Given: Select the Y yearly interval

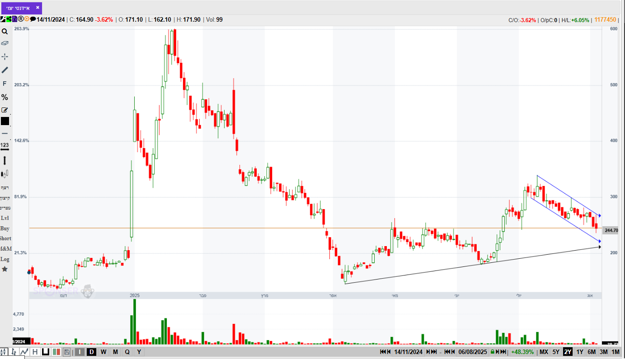Looking at the screenshot, I should tap(139, 352).
